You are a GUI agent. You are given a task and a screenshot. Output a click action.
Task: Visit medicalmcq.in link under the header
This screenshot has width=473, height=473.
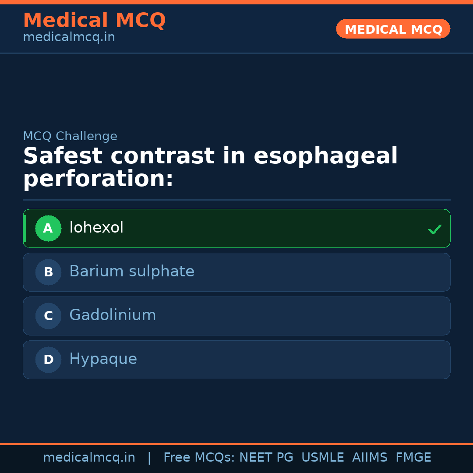tap(69, 38)
